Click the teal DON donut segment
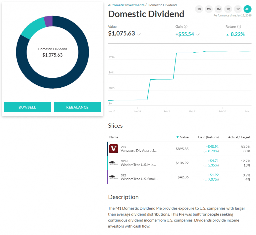 (33, 28)
